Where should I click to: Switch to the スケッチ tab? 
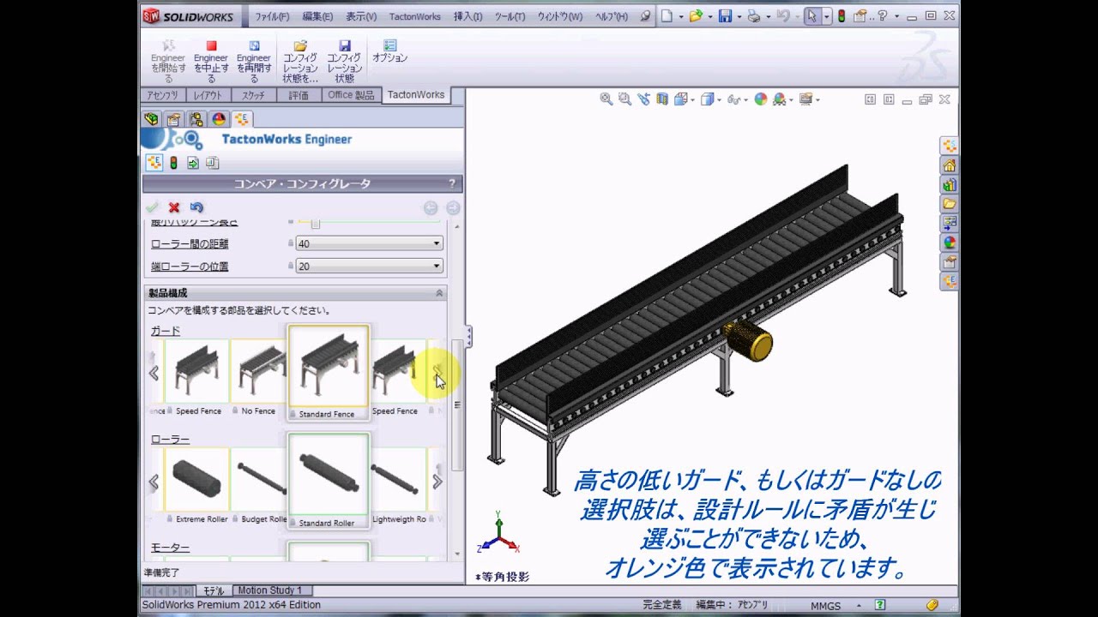(254, 95)
